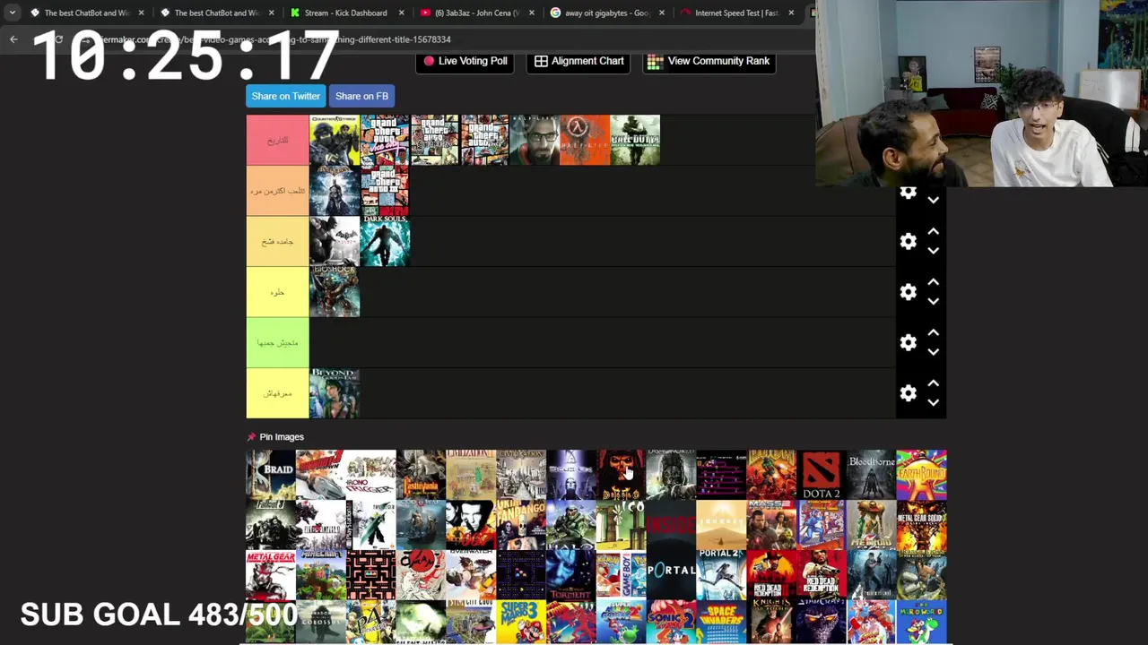The height and width of the screenshot is (645, 1148).
Task: Select the Super Mario Bros 3 image
Action: (x=520, y=622)
